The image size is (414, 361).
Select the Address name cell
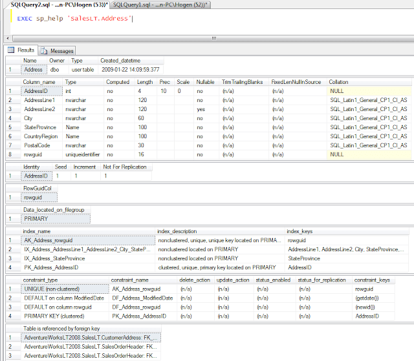pos(34,70)
